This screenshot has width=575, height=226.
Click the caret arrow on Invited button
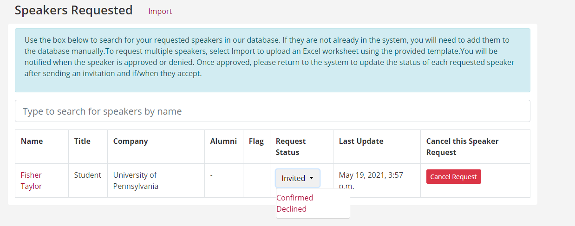coord(311,178)
